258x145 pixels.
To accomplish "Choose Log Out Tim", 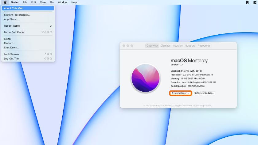I will (28, 59).
